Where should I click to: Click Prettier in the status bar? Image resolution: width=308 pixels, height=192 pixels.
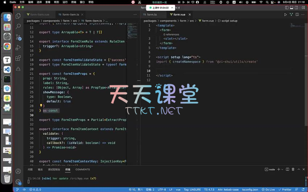[285, 189]
